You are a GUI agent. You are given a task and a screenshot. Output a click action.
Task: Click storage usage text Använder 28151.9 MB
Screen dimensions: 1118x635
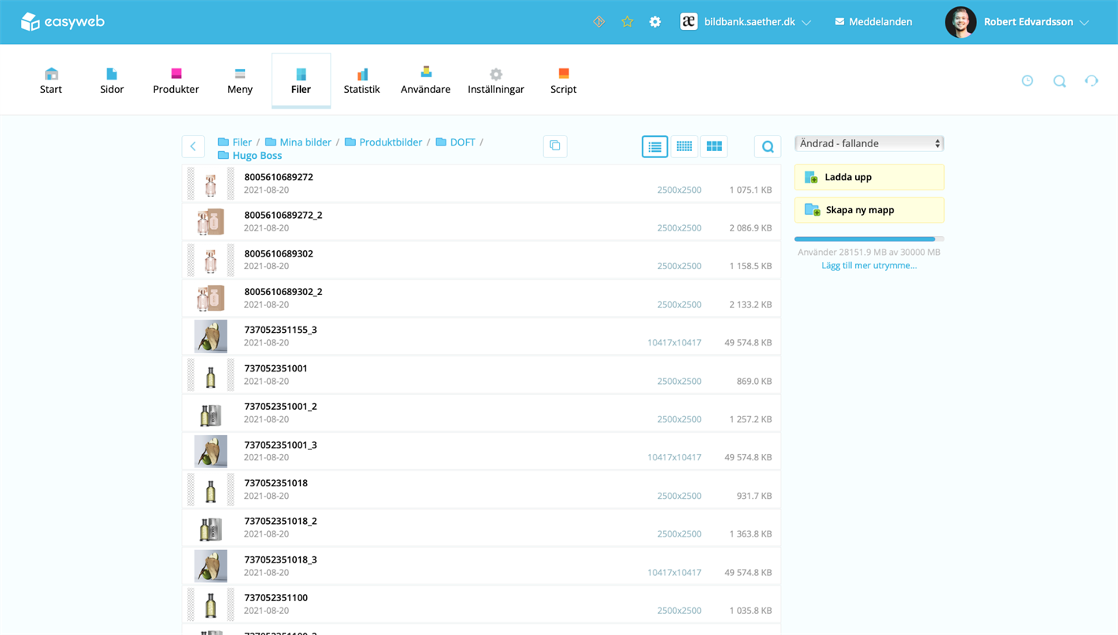[x=869, y=252]
